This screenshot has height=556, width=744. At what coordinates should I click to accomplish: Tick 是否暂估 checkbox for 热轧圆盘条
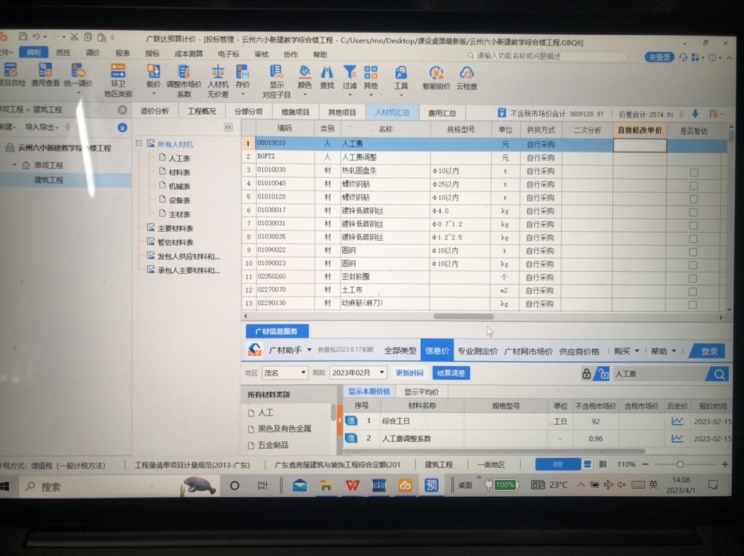coord(693,172)
